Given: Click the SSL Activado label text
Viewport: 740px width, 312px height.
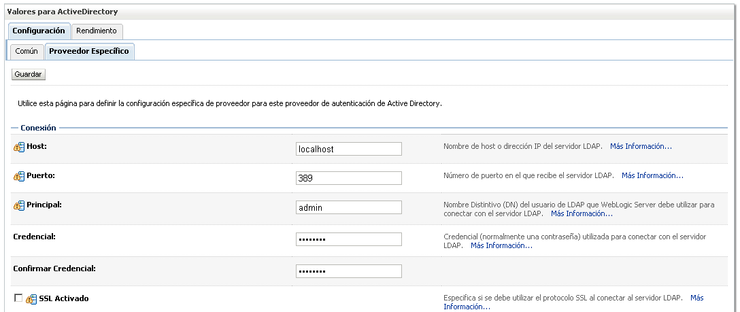Looking at the screenshot, I should pyautogui.click(x=64, y=298).
